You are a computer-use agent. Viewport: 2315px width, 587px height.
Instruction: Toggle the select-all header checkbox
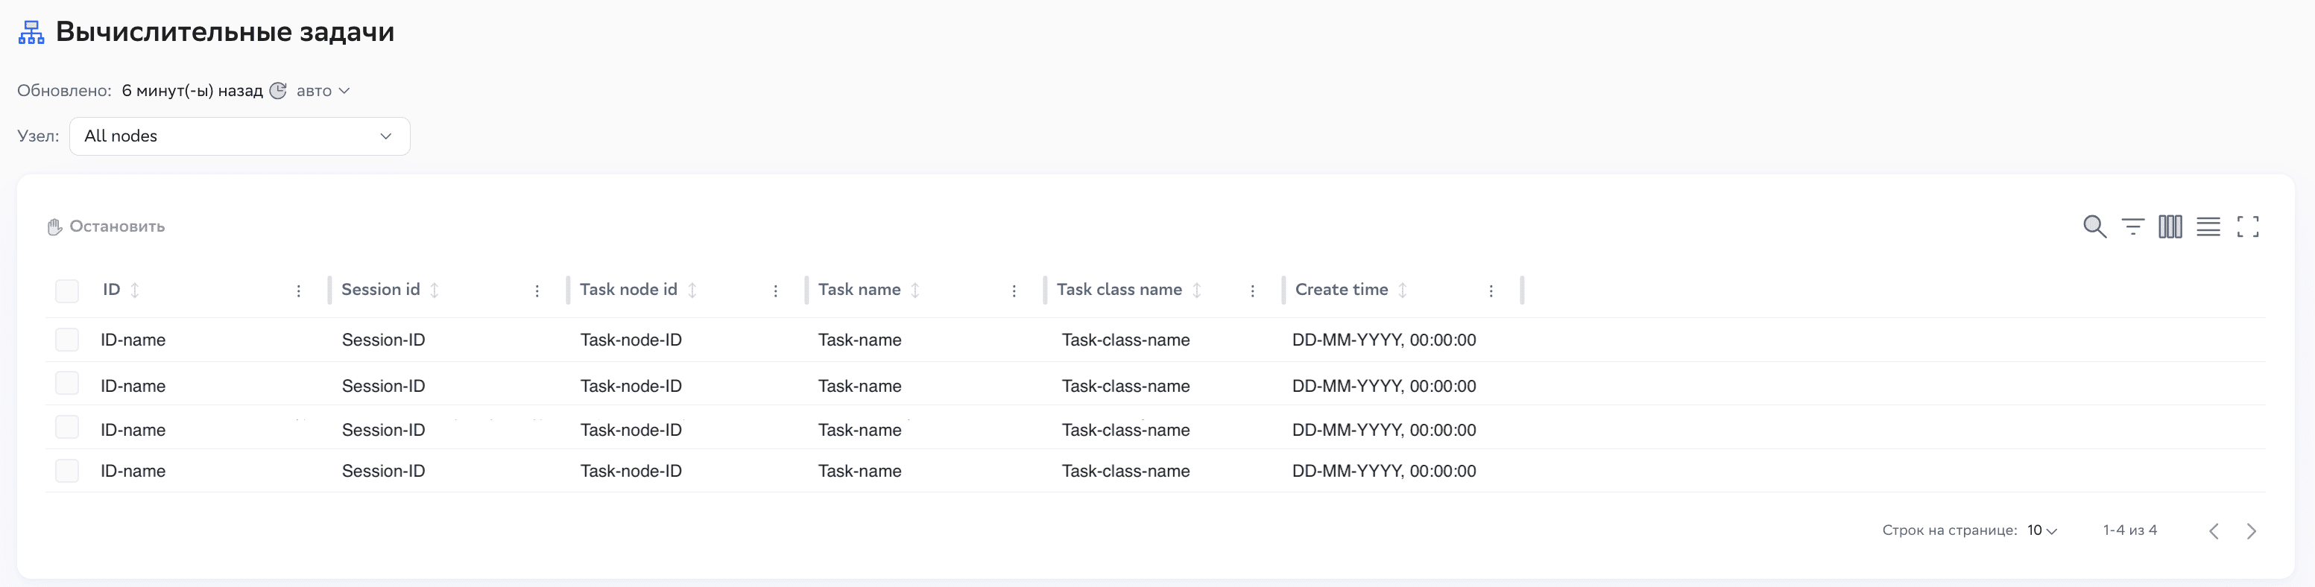click(67, 291)
